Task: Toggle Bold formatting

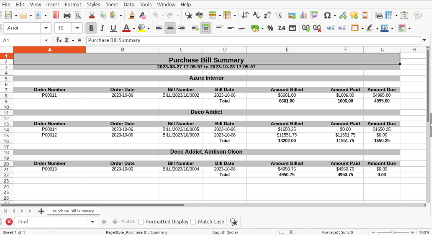Action: point(91,28)
